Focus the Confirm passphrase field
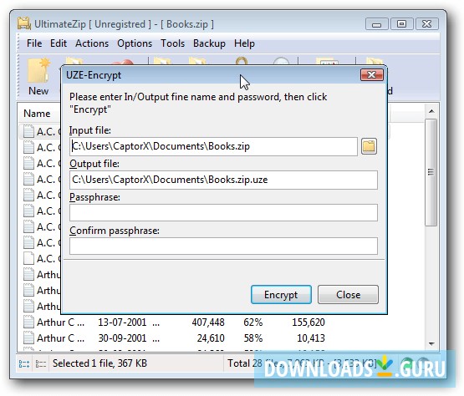The width and height of the screenshot is (464, 396). tap(223, 246)
